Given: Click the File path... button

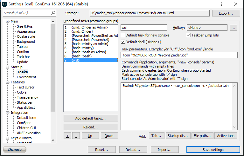Looking at the screenshot, I should [202, 136].
